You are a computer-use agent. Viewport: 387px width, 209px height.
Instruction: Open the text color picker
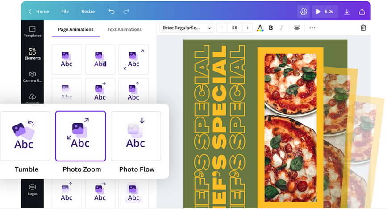point(260,28)
